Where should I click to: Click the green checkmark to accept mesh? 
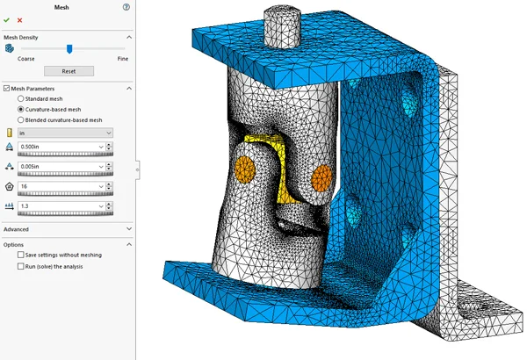pos(7,19)
